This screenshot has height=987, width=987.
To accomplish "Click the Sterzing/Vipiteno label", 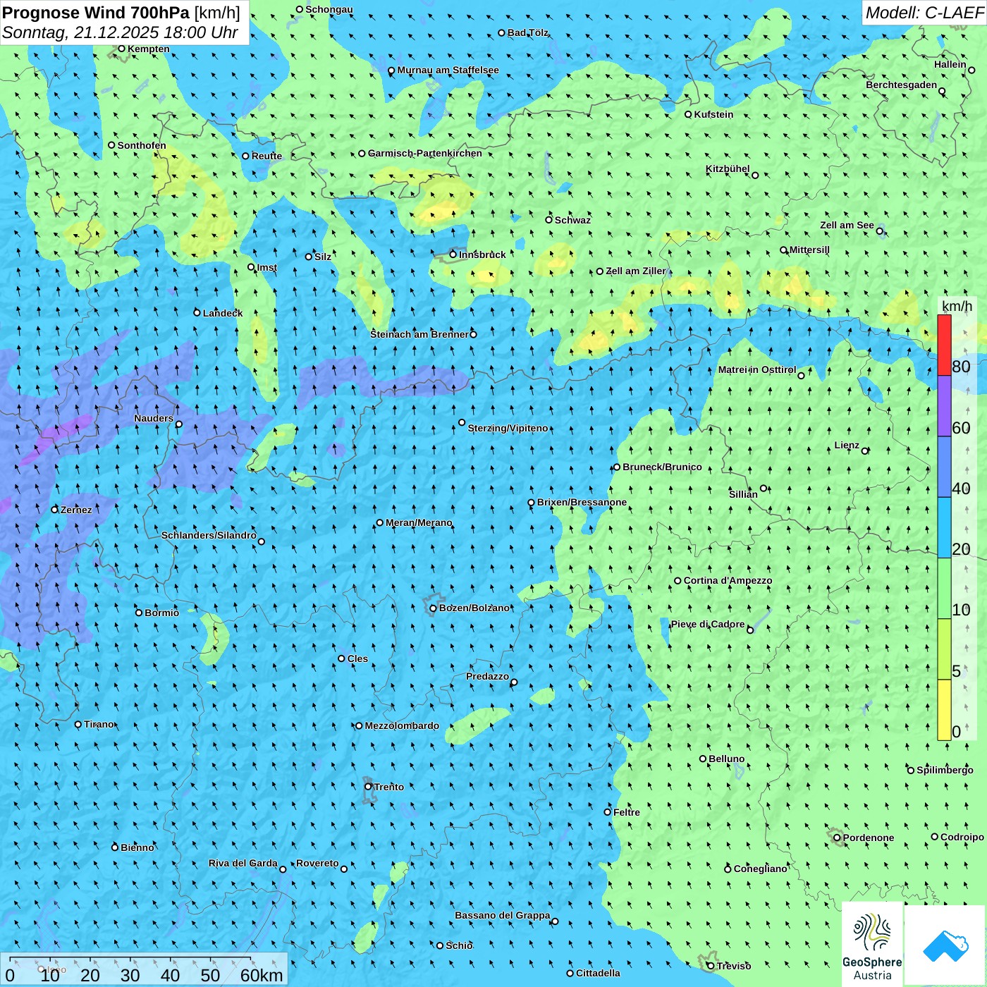I will click(508, 428).
